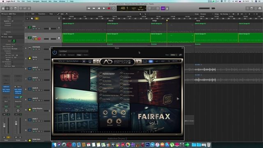
Task: Switch to Addictive Drums KIT tab
Action: [157, 61]
